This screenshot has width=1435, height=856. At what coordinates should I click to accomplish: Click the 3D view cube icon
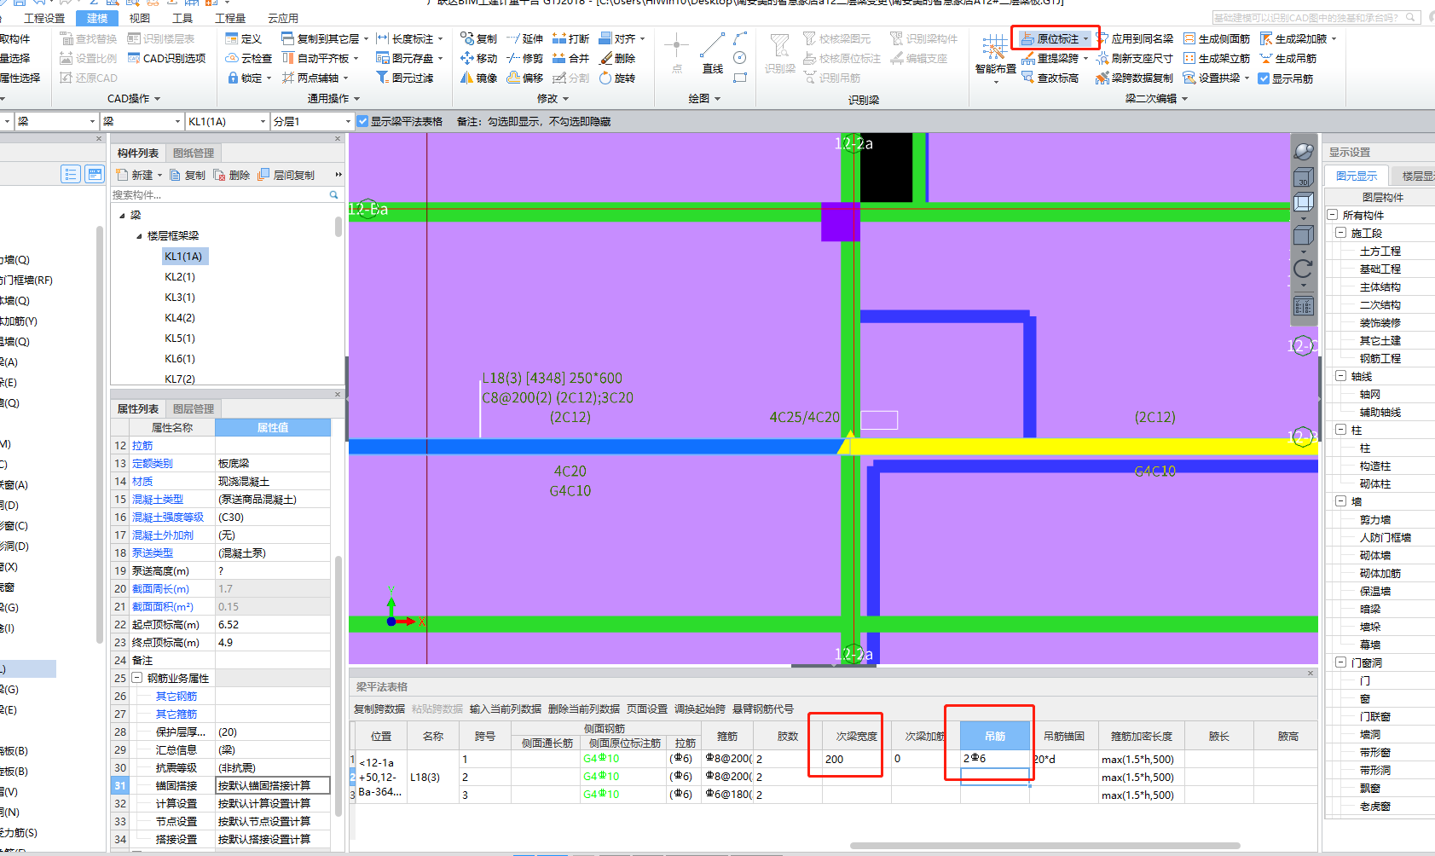1303,177
